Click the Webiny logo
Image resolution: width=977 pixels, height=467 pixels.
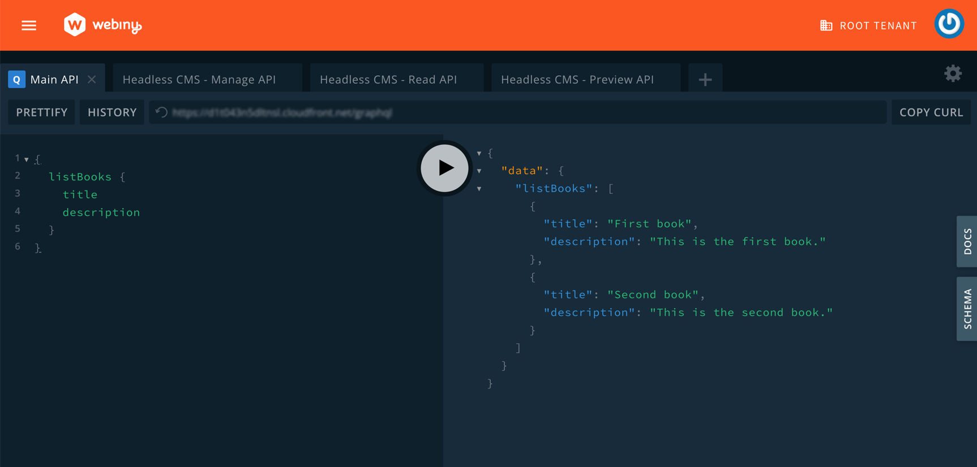(102, 25)
